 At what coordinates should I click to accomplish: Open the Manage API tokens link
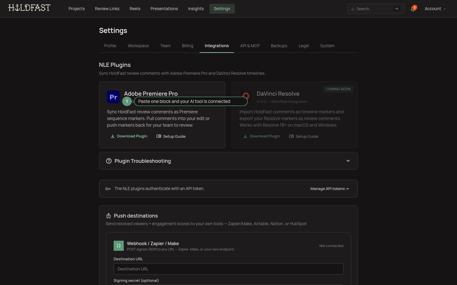(x=329, y=189)
